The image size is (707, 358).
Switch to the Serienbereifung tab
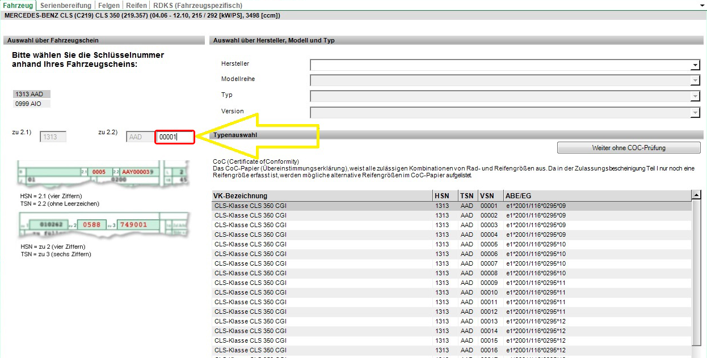tap(66, 5)
